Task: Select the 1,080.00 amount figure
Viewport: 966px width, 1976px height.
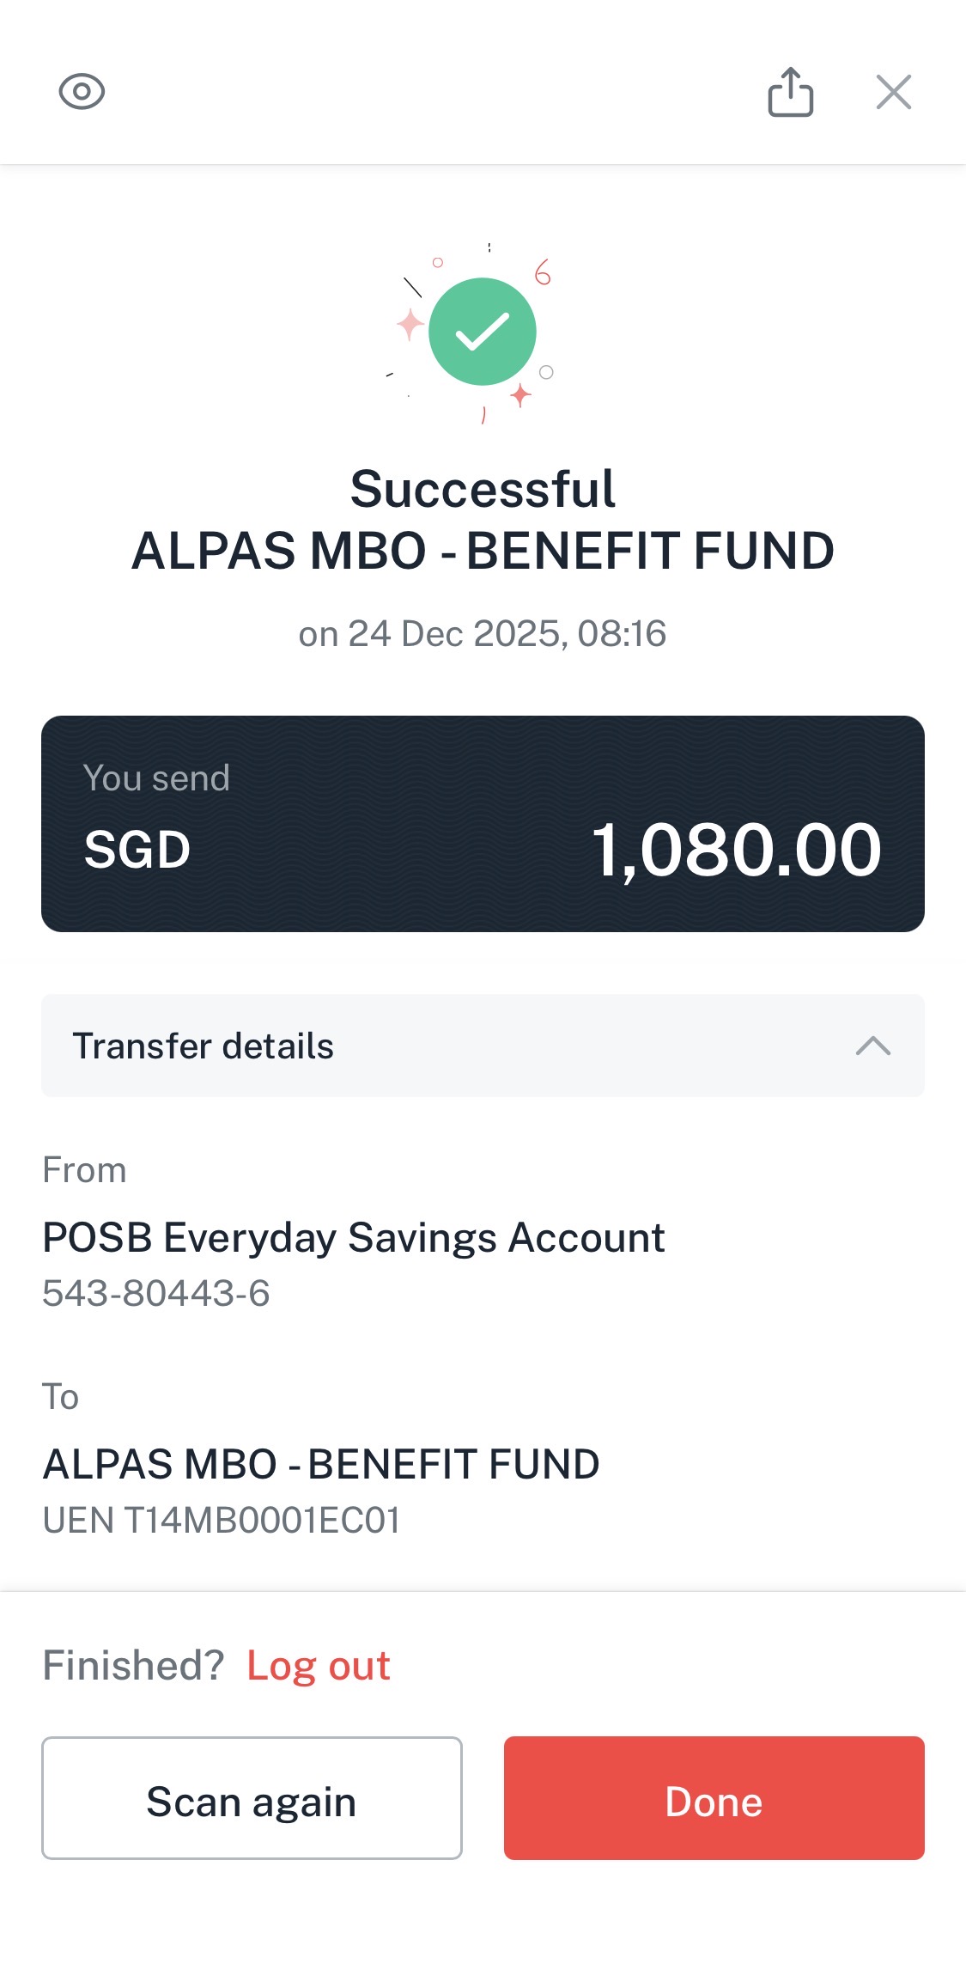Action: [x=737, y=850]
